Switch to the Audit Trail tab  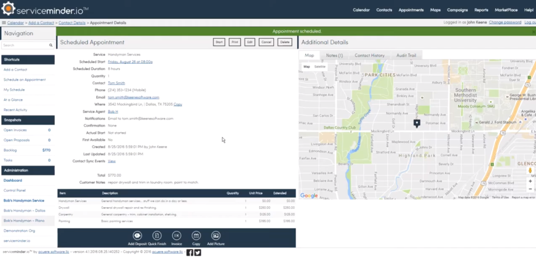[x=406, y=55]
